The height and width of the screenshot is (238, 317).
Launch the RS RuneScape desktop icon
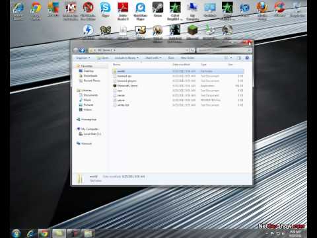(106, 32)
